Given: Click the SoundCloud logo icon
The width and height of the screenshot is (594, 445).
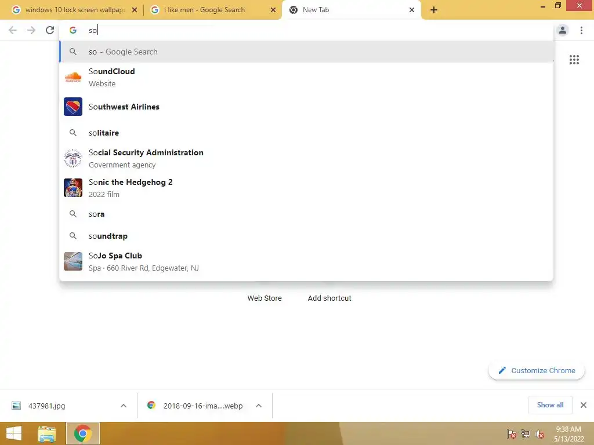Looking at the screenshot, I should tap(73, 77).
